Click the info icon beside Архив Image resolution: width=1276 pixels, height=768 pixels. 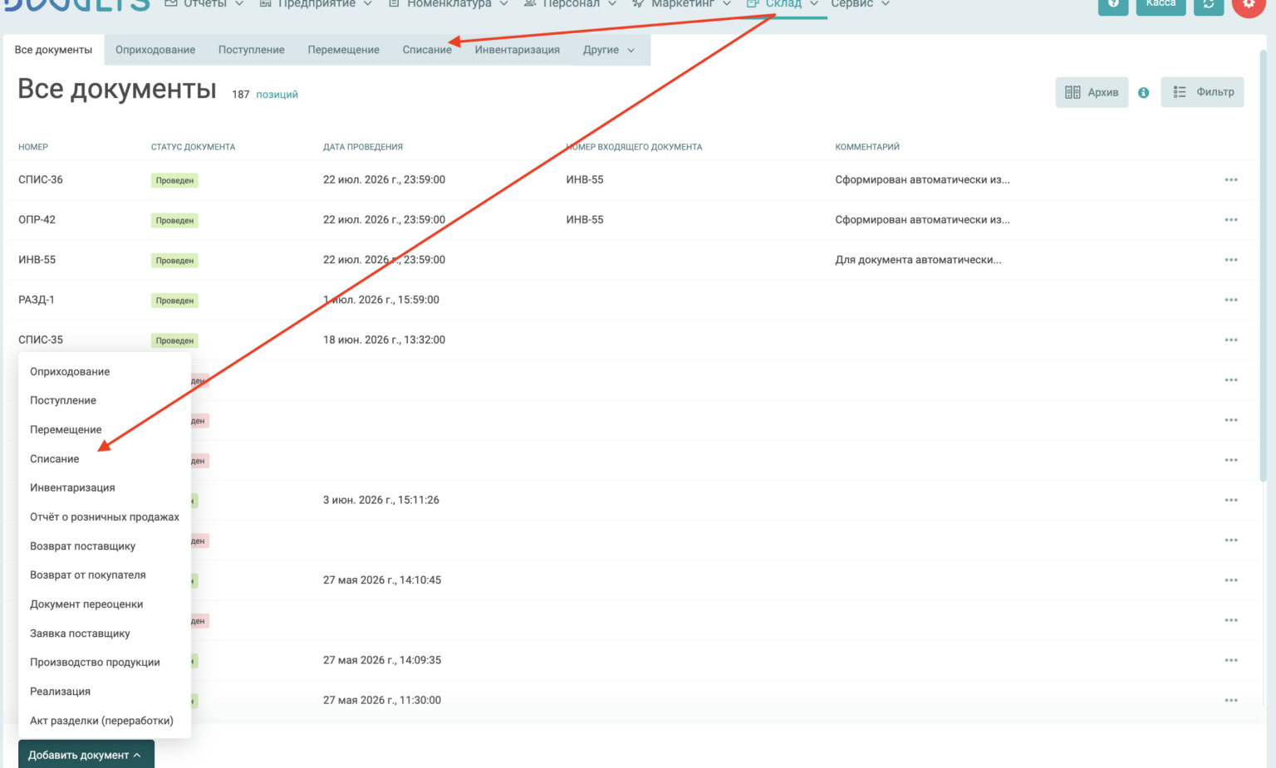point(1144,93)
